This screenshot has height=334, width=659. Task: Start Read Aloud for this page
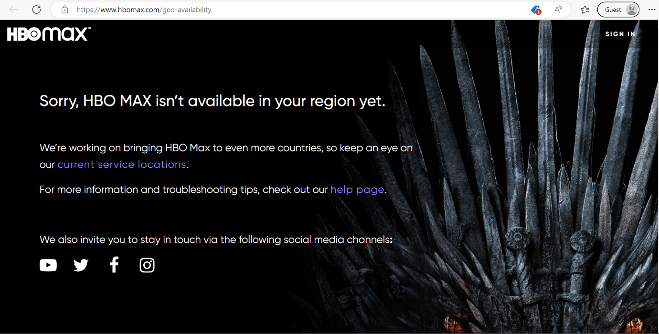click(558, 10)
